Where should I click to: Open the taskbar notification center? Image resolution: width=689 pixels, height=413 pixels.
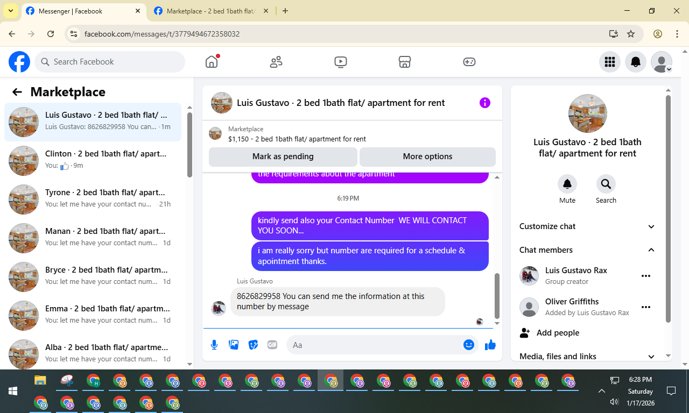[671, 391]
